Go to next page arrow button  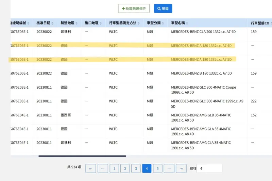pyautogui.click(x=169, y=168)
